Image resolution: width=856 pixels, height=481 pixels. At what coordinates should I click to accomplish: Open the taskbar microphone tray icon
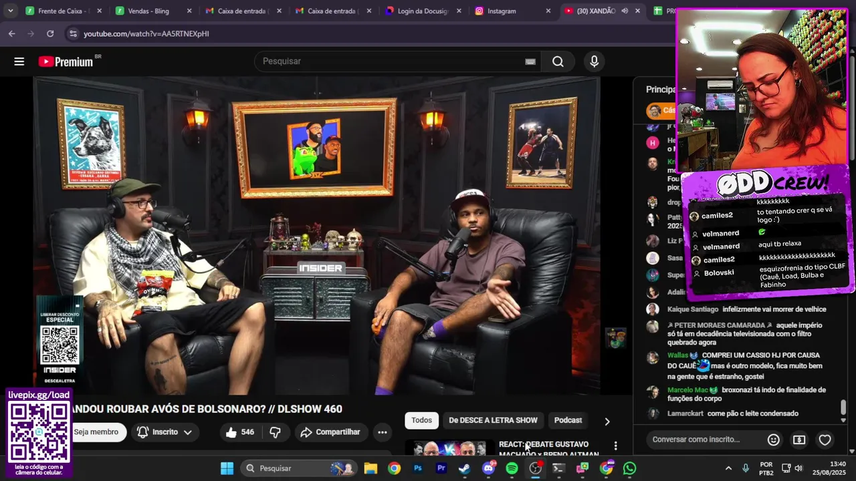point(746,468)
